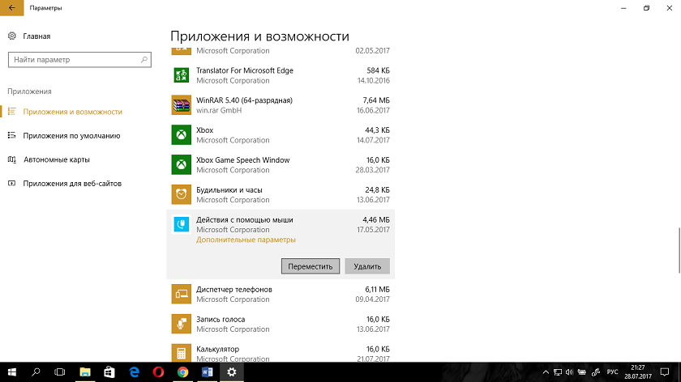This screenshot has height=382, width=681.
Task: Click the Действия с помощью мыши app icon
Action: coord(181,224)
